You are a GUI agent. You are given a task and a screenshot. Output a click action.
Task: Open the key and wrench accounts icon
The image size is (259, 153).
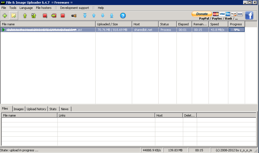(x=74, y=16)
